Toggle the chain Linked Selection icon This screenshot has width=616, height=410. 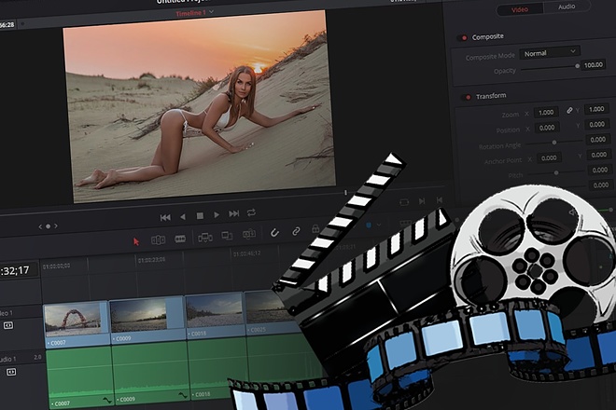[296, 231]
